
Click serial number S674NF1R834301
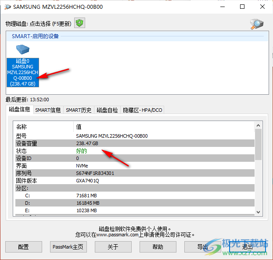95,173
